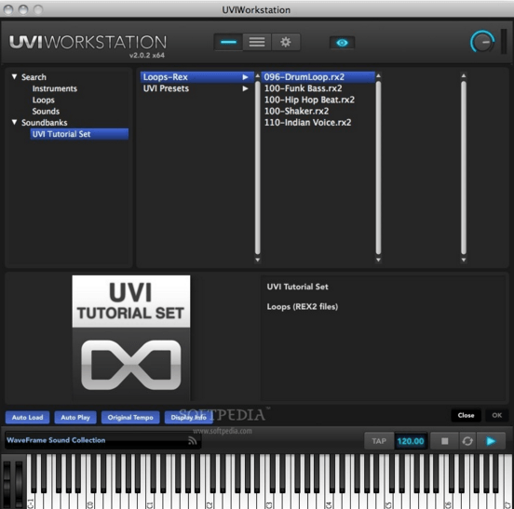Screen dimensions: 514x509
Task: Click file list scrollbar up arrow
Action: [378, 76]
